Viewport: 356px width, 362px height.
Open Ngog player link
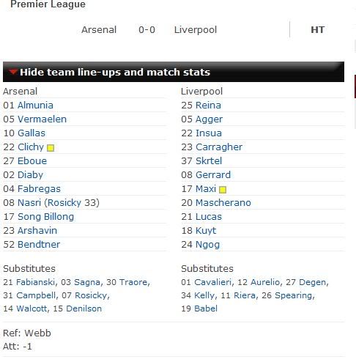207,245
